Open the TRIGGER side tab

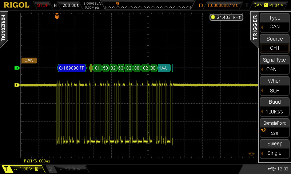point(255,27)
